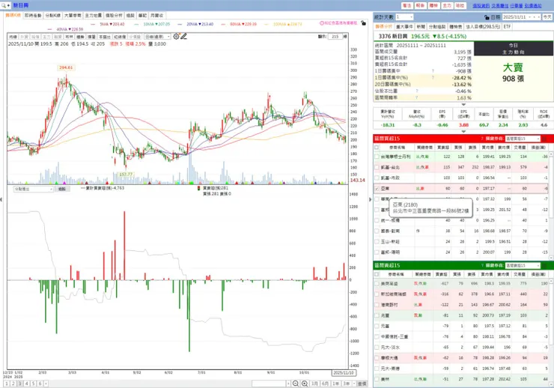
Task: Click the candle count field showing 215
Action: click(x=335, y=37)
